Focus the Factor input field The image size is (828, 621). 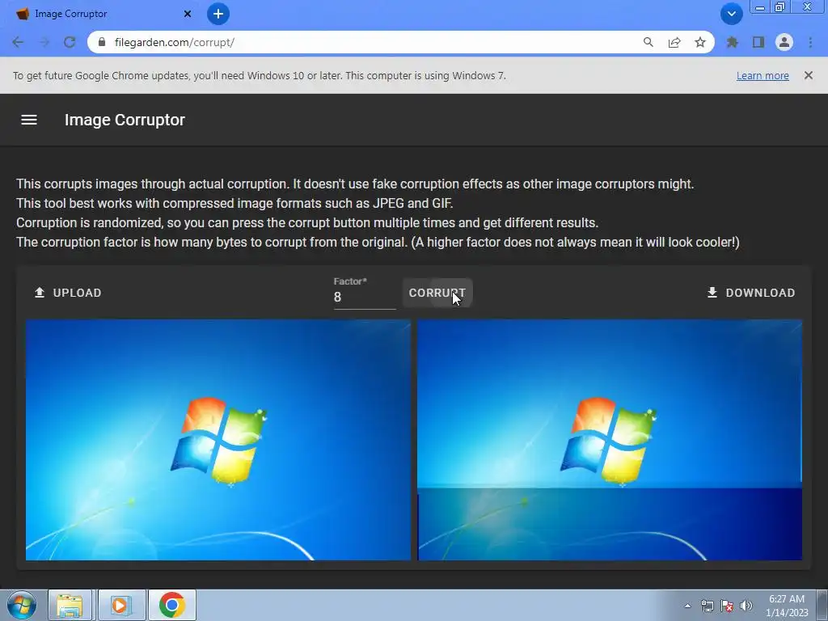[365, 297]
